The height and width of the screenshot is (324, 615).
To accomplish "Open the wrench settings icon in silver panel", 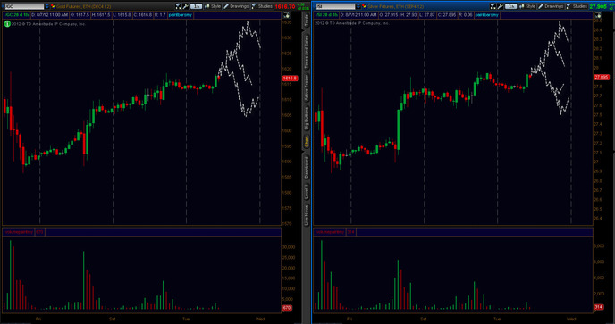I will point(500,6).
